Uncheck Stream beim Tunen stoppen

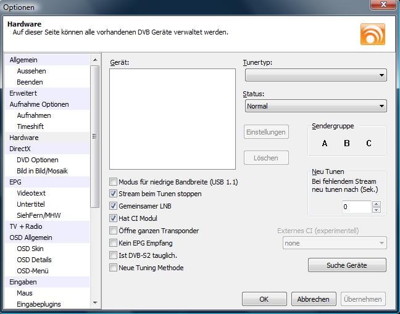pos(113,194)
